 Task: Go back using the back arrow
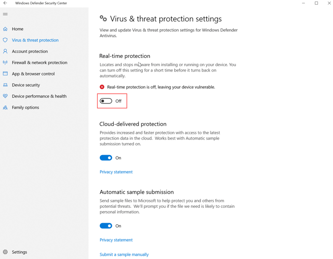(x=5, y=3)
